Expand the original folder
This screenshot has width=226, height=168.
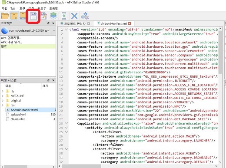point(3,101)
